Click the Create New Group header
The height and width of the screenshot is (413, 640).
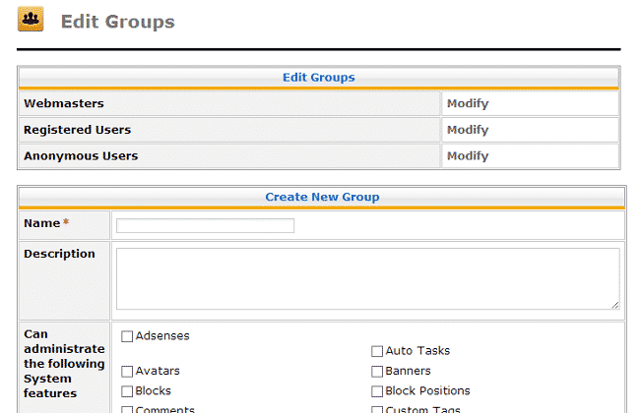coord(321,197)
